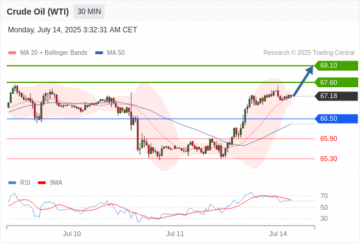Select the 67.60 green resistance price tag
This screenshot has height=244, width=360.
336,82
